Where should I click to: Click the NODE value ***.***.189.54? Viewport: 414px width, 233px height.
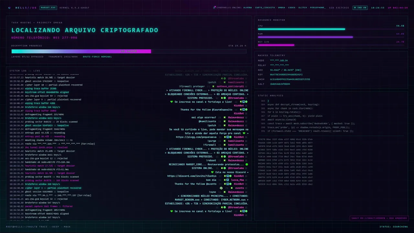click(x=279, y=61)
